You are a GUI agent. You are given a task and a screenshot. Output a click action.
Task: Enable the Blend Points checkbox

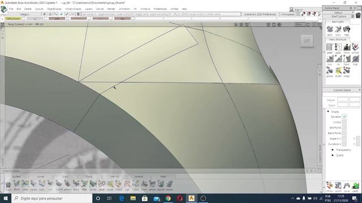point(344,133)
